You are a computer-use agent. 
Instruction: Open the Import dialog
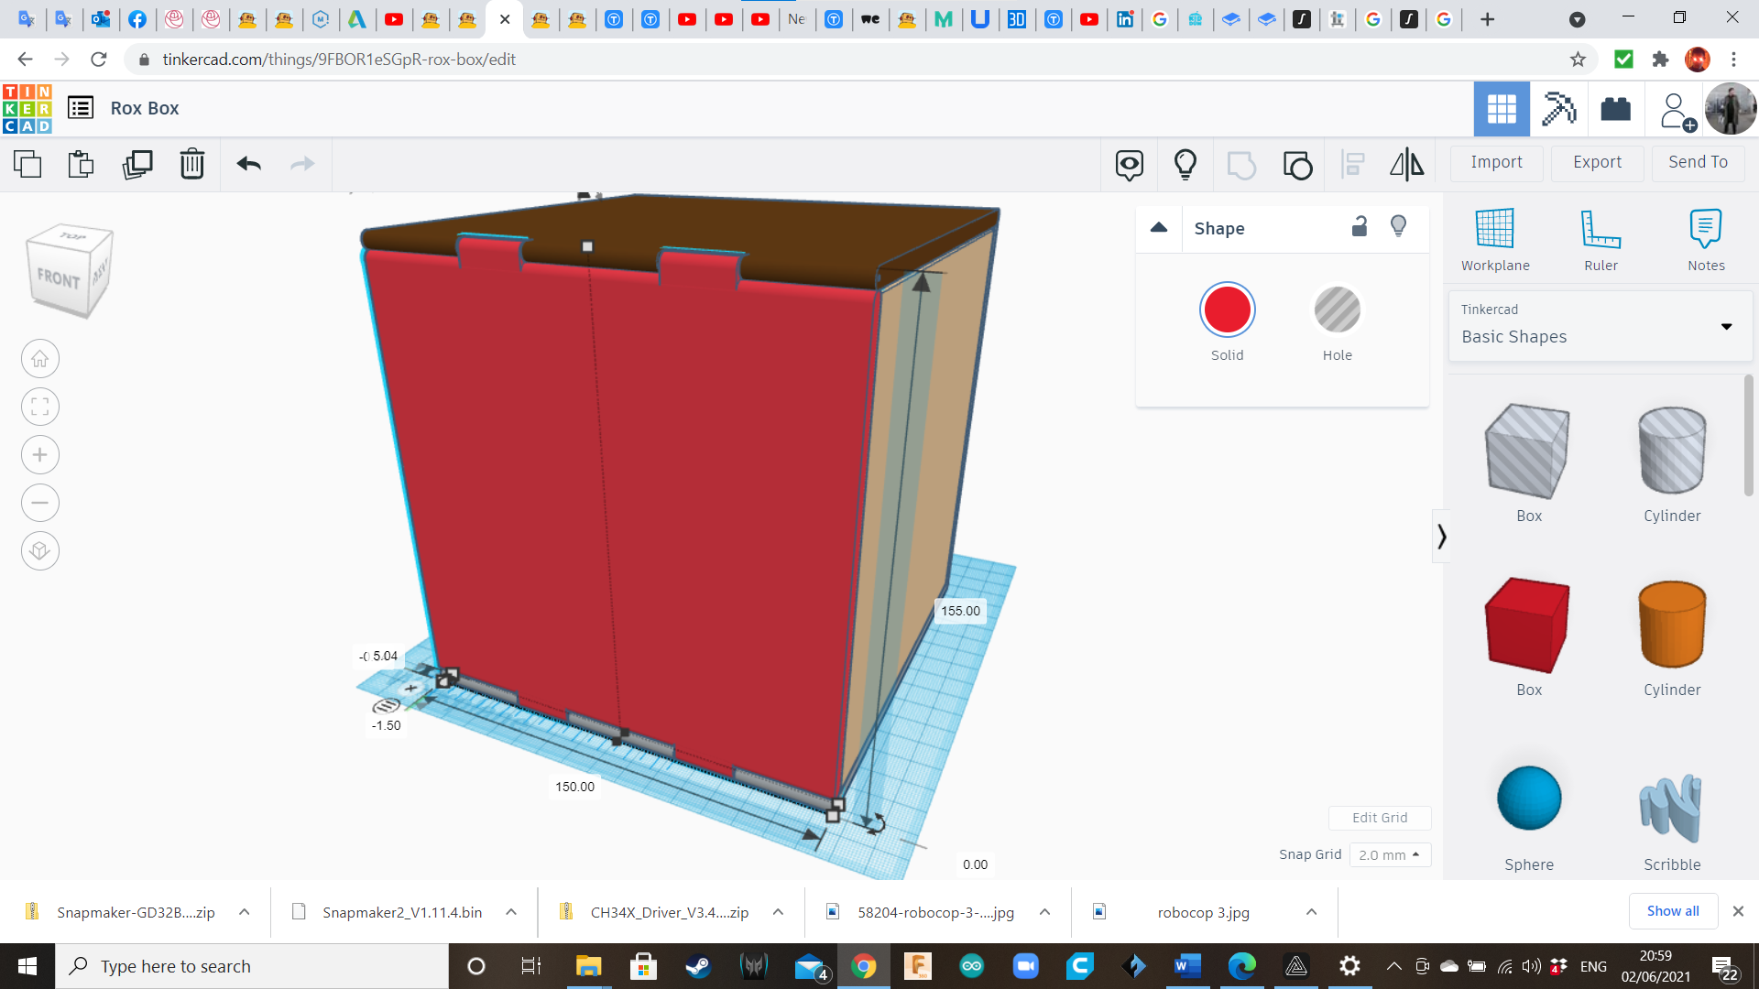tap(1496, 162)
